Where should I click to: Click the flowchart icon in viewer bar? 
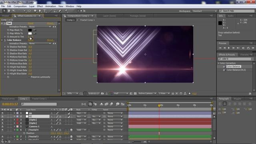click(185, 94)
